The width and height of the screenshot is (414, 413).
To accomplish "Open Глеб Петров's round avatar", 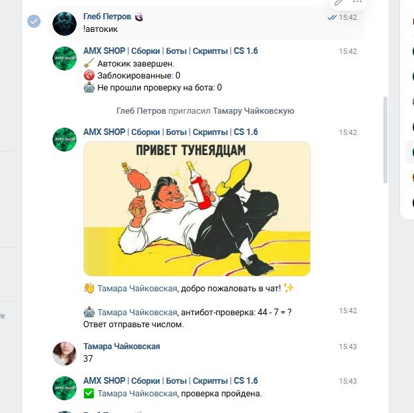I will click(65, 24).
